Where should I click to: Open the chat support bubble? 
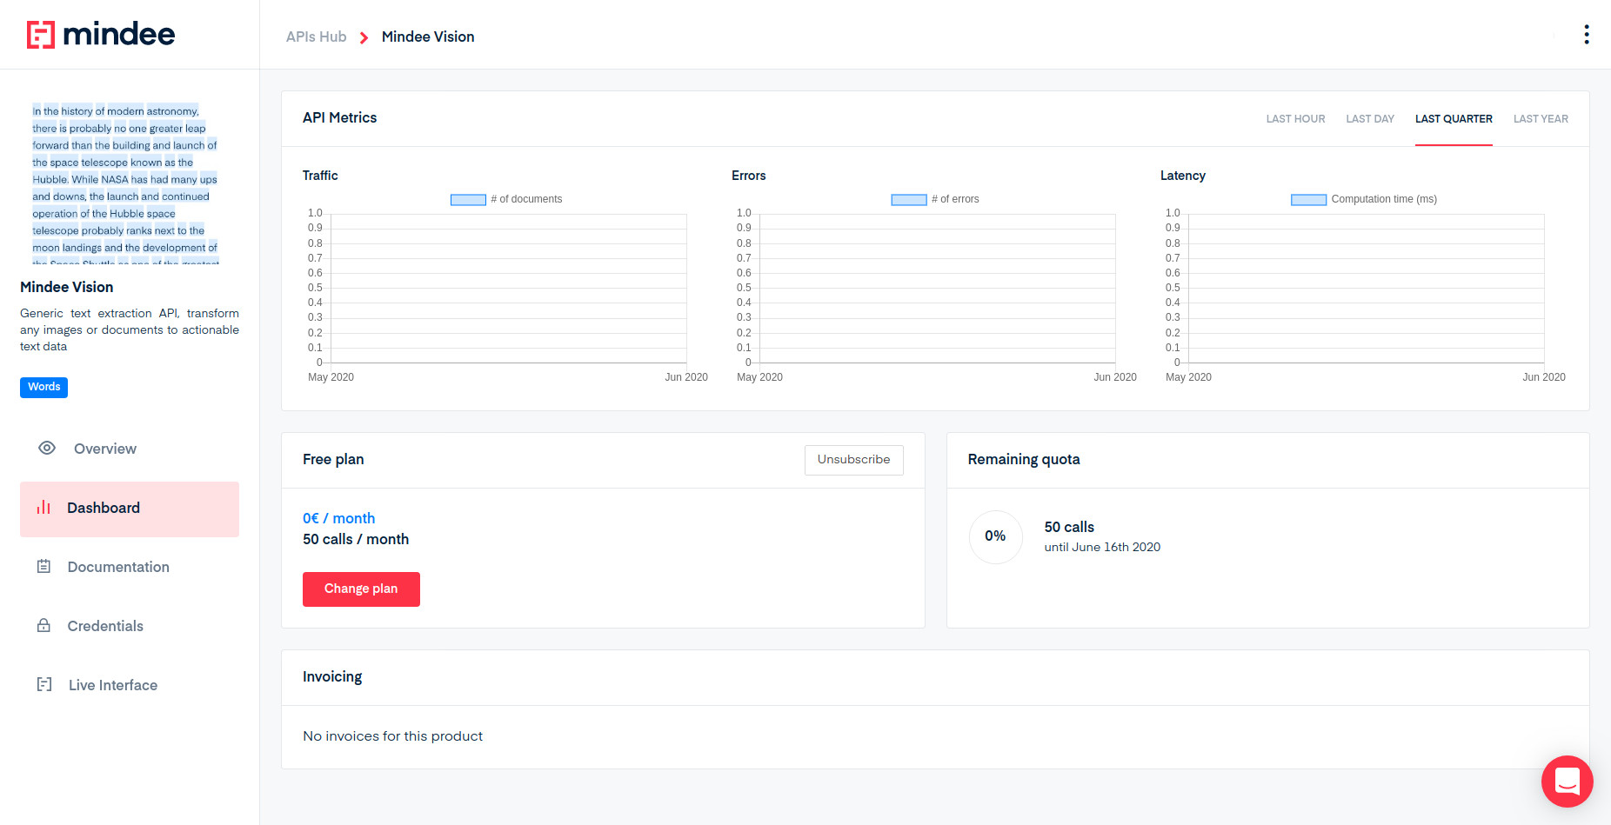coord(1568,782)
